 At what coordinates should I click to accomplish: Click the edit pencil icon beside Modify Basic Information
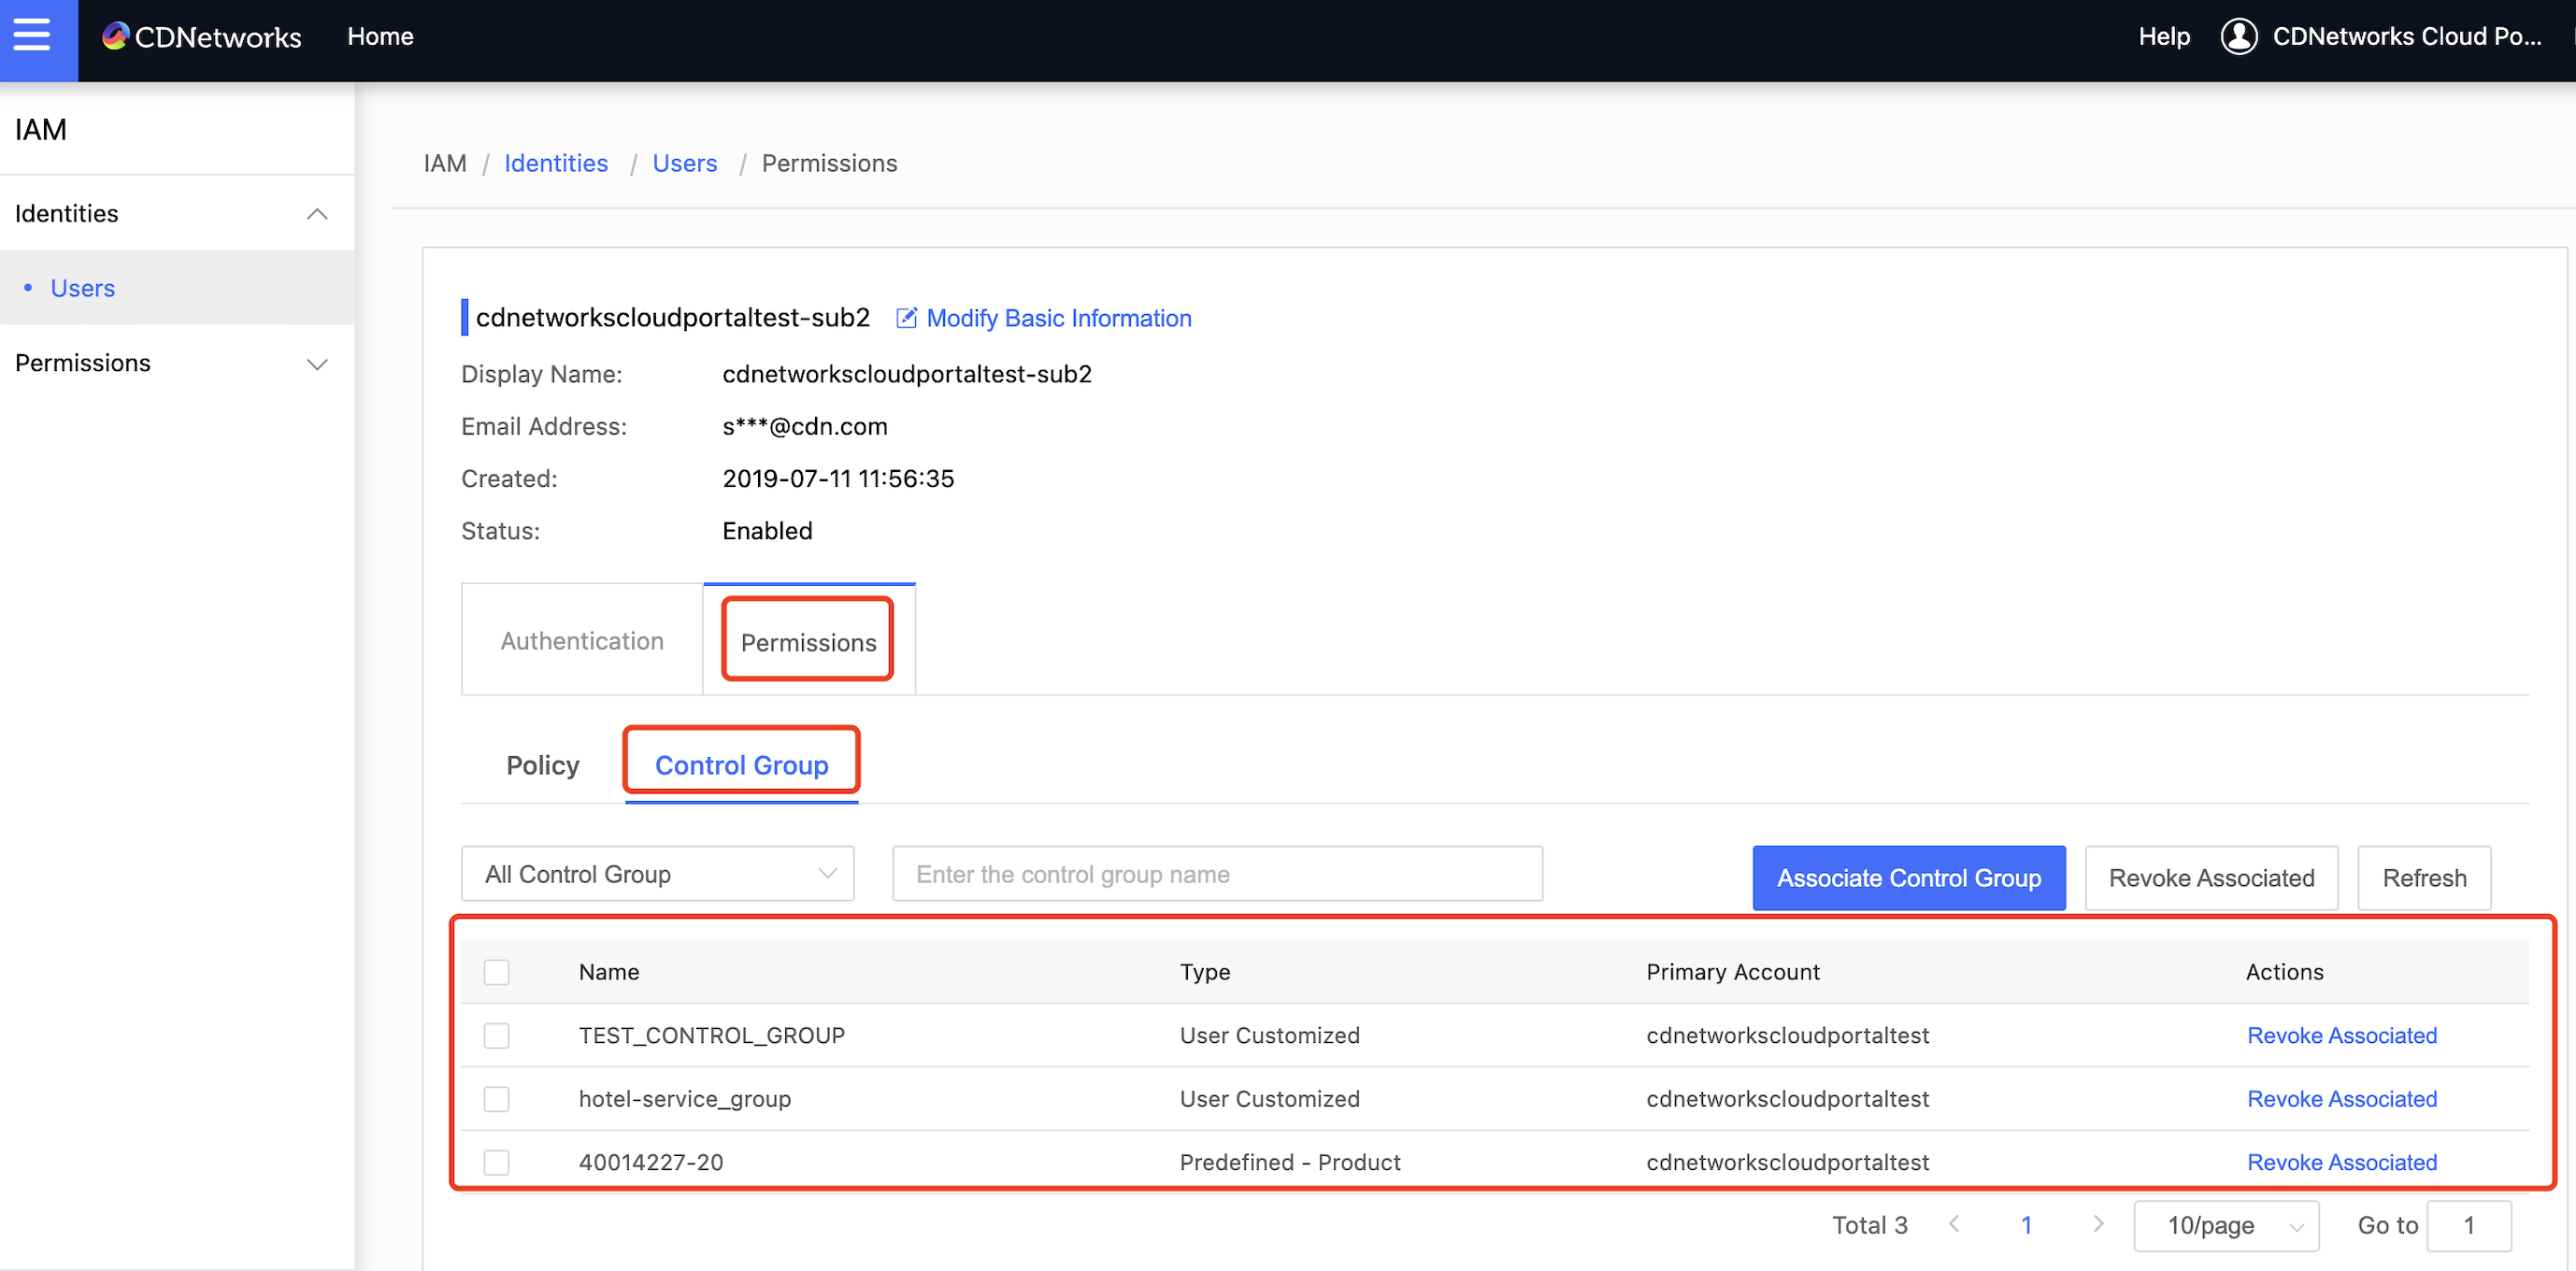pyautogui.click(x=906, y=318)
